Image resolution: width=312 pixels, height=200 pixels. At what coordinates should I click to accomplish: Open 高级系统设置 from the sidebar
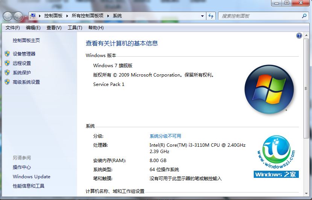(x=26, y=82)
